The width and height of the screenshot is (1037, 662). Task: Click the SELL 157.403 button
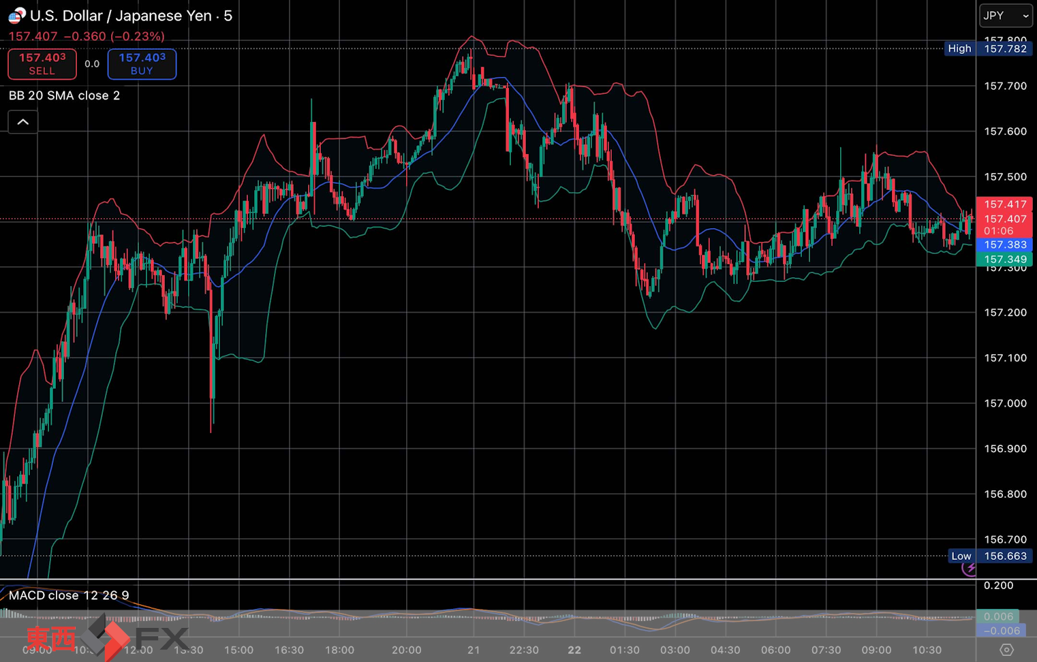pos(42,64)
